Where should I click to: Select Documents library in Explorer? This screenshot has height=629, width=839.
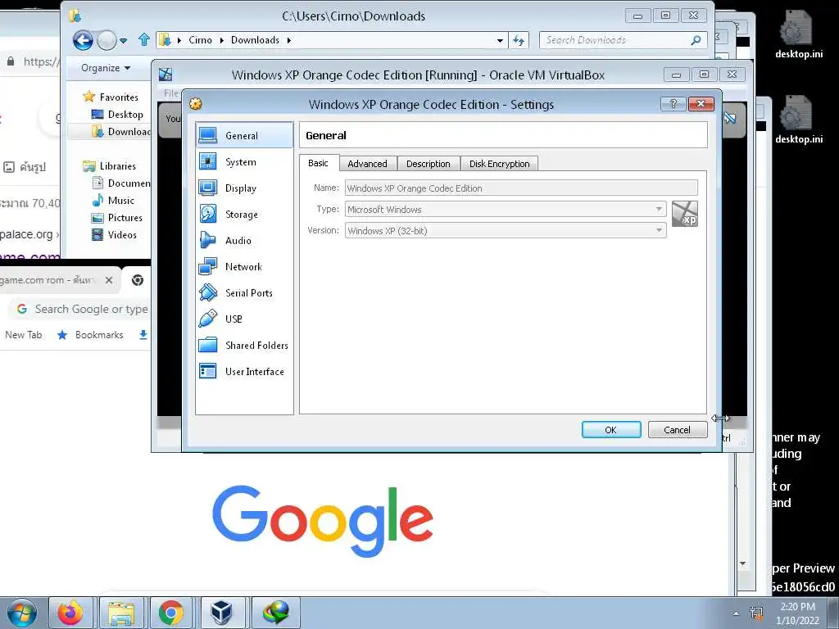point(121,183)
